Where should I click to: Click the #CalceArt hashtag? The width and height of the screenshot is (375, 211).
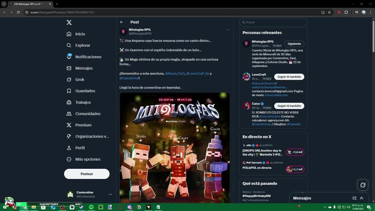click(294, 124)
